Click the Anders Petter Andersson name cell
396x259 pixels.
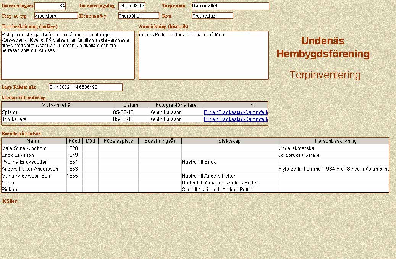tap(34, 169)
